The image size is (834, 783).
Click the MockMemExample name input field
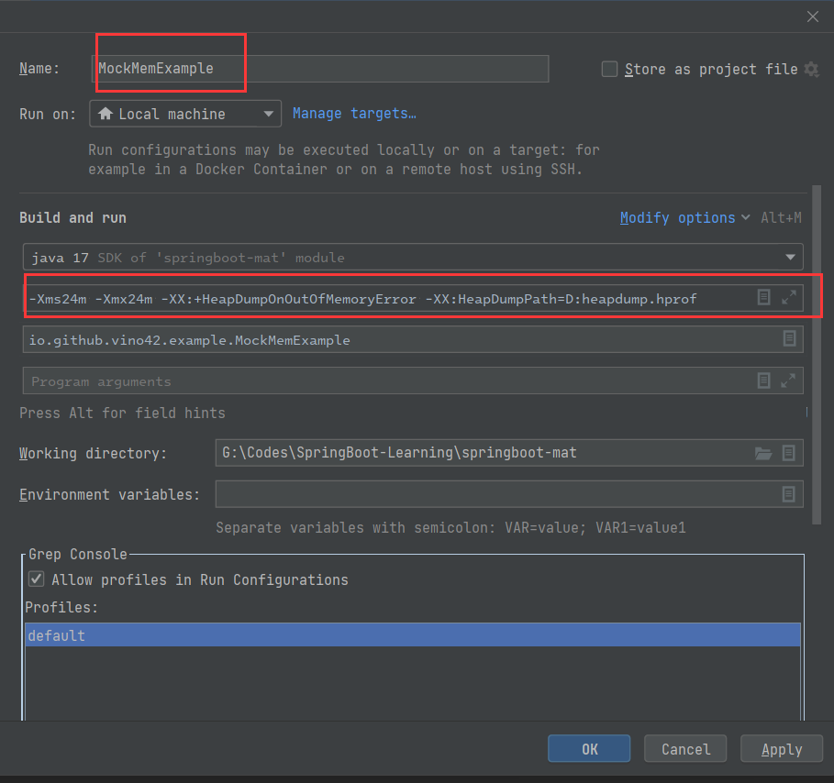[x=321, y=69]
